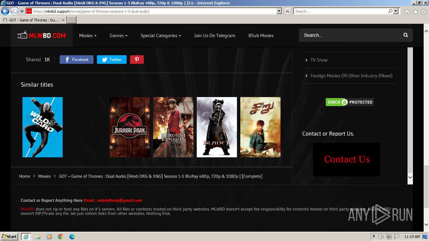The width and height of the screenshot is (429, 241).
Task: Open Google Chrome taskbar icon
Action: (x=61, y=237)
